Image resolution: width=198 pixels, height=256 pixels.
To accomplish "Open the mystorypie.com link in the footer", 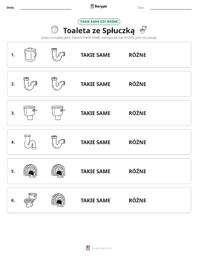I will pyautogui.click(x=102, y=248).
